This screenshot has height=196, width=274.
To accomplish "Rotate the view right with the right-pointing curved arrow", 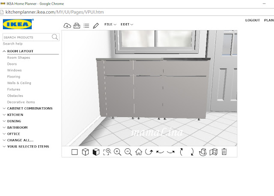I will pyautogui.click(x=171, y=152).
